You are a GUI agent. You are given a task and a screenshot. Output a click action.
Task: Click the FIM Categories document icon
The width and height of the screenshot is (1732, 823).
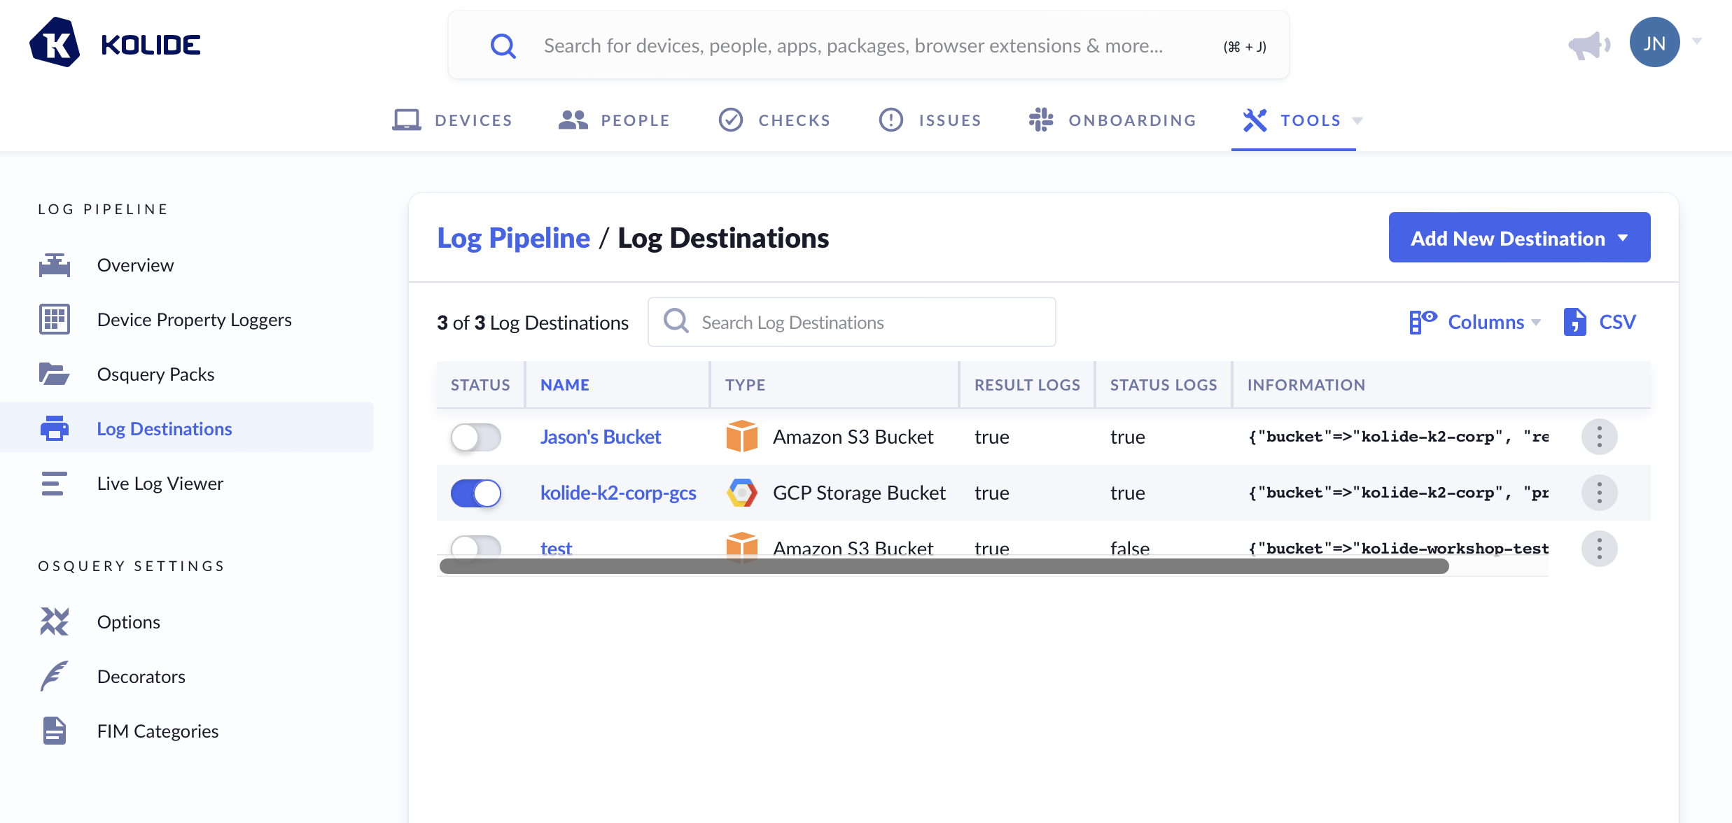(55, 731)
